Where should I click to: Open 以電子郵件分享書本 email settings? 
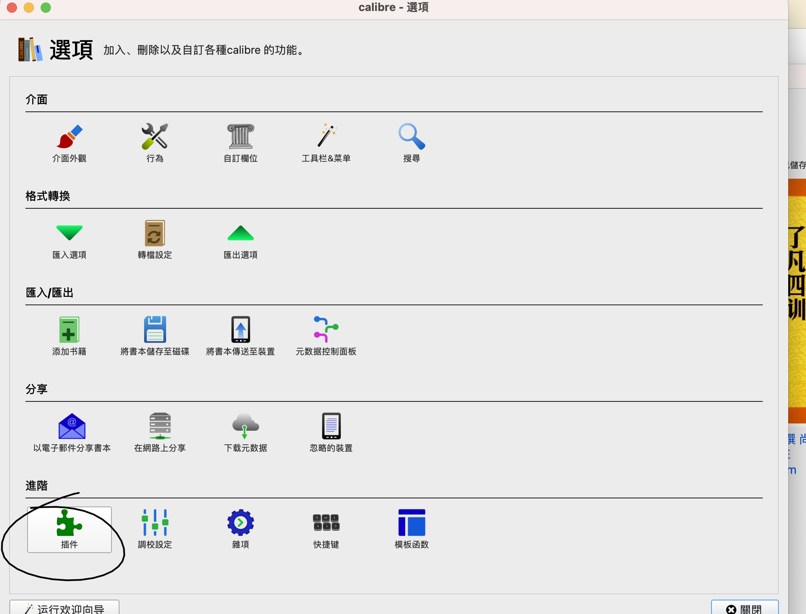[x=72, y=433]
